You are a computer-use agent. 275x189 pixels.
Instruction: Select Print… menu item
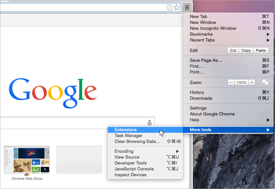pos(228,72)
